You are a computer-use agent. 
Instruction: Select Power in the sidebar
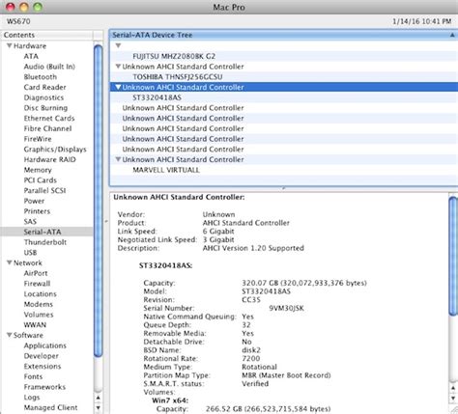[34, 201]
